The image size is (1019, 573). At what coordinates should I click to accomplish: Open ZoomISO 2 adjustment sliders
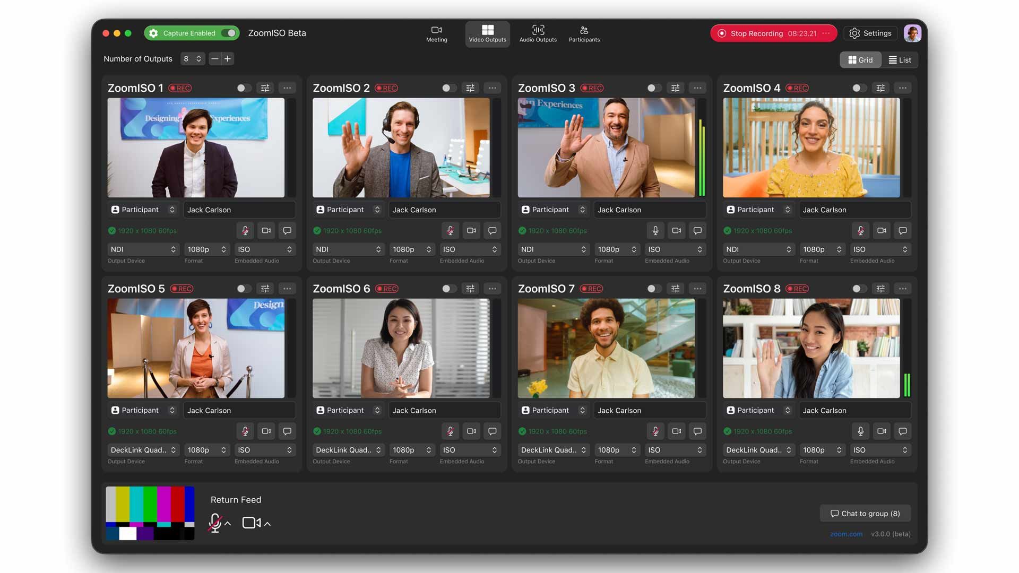(x=470, y=88)
